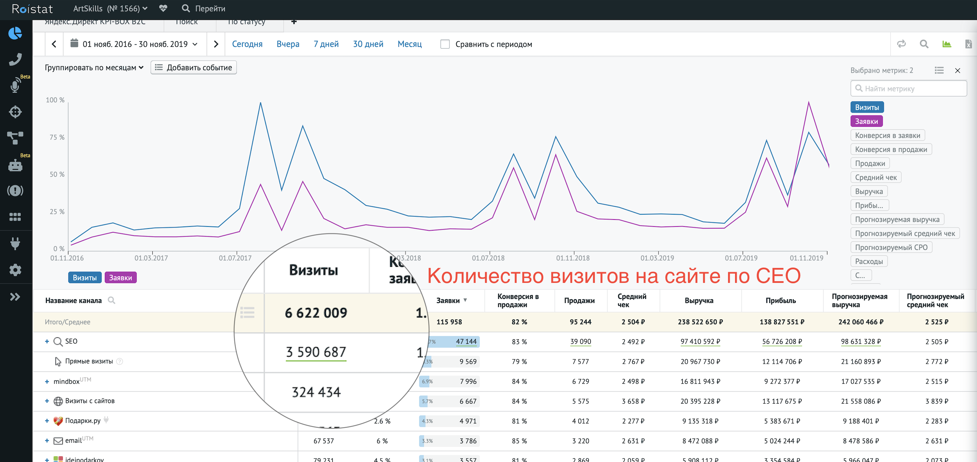Image resolution: width=977 pixels, height=462 pixels.
Task: Select the '30 дней' period link
Action: coord(368,44)
